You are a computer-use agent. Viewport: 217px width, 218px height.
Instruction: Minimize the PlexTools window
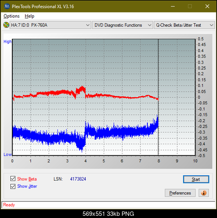click(x=173, y=6)
